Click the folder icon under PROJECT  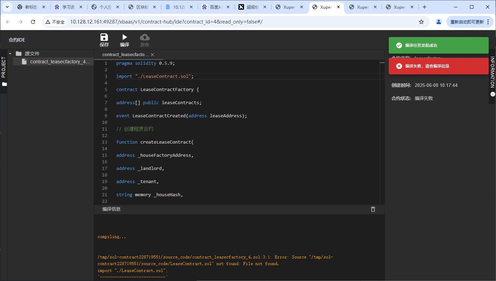coord(4,84)
